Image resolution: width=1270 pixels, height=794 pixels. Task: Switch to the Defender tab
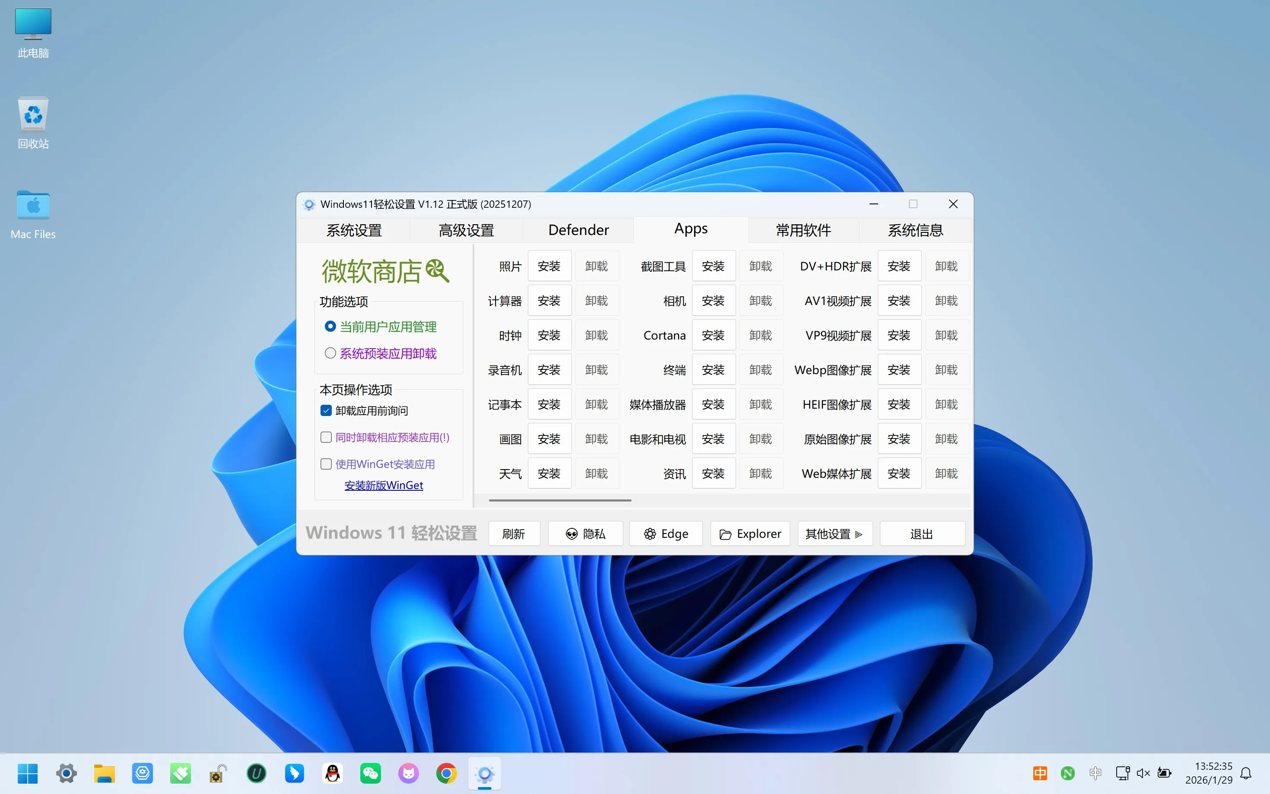point(578,230)
